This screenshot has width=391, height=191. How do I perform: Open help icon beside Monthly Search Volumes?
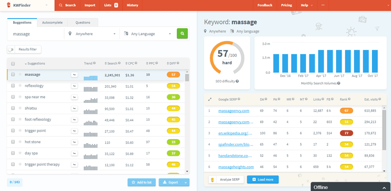(x=339, y=83)
